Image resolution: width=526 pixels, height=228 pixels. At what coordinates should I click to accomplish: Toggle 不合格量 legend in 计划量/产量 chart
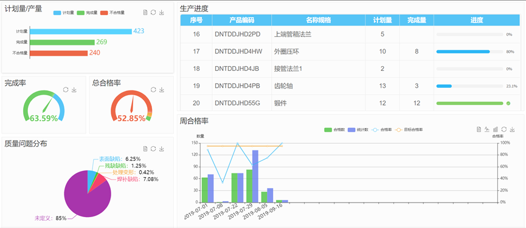point(112,13)
